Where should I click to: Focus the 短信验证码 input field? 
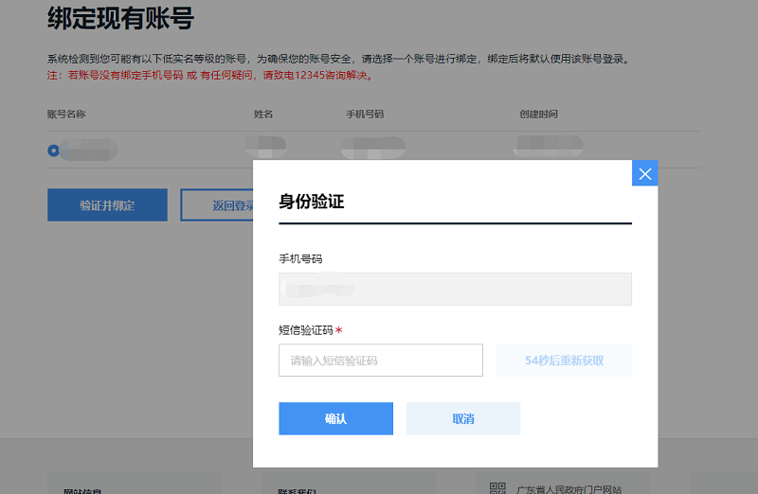click(x=380, y=361)
